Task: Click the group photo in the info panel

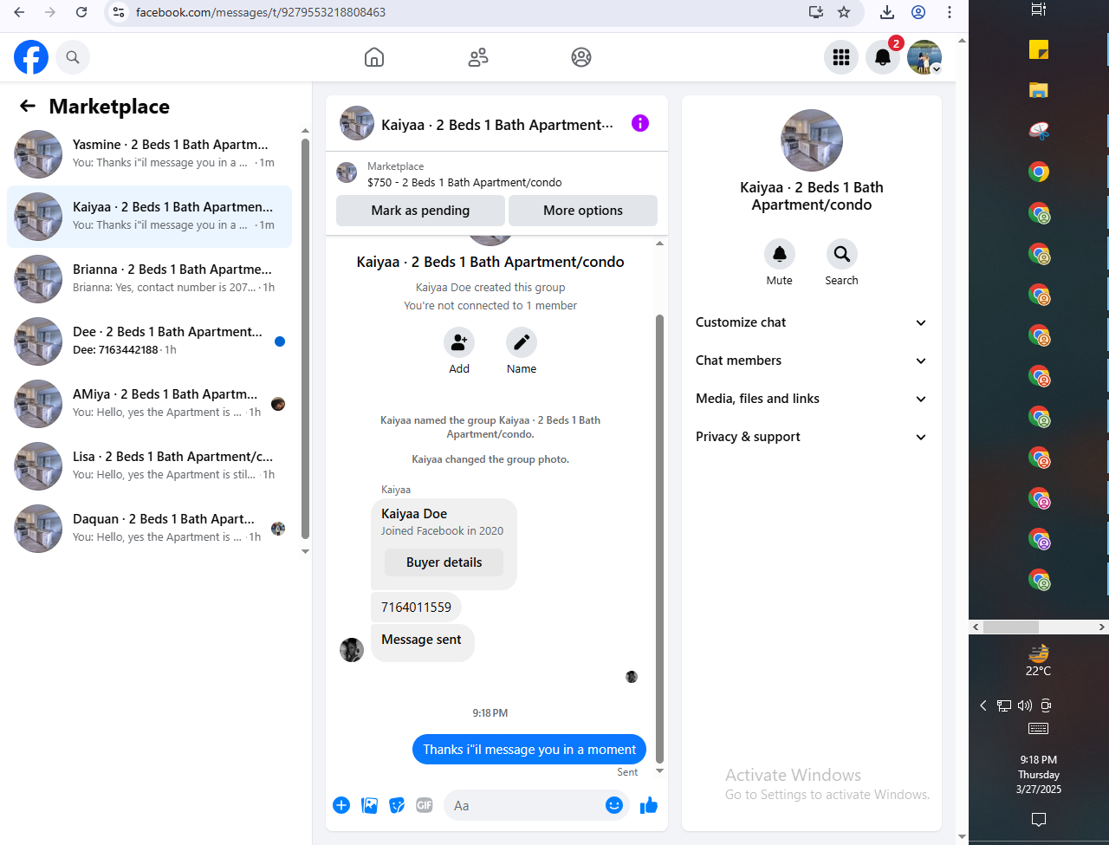Action: point(812,140)
